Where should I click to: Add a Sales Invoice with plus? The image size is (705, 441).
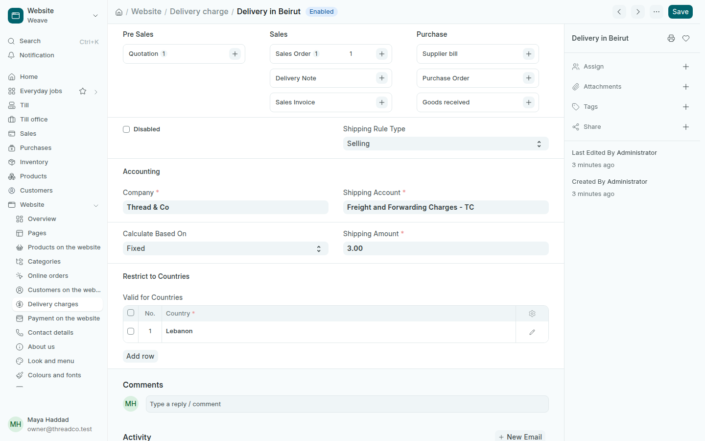pyautogui.click(x=382, y=102)
